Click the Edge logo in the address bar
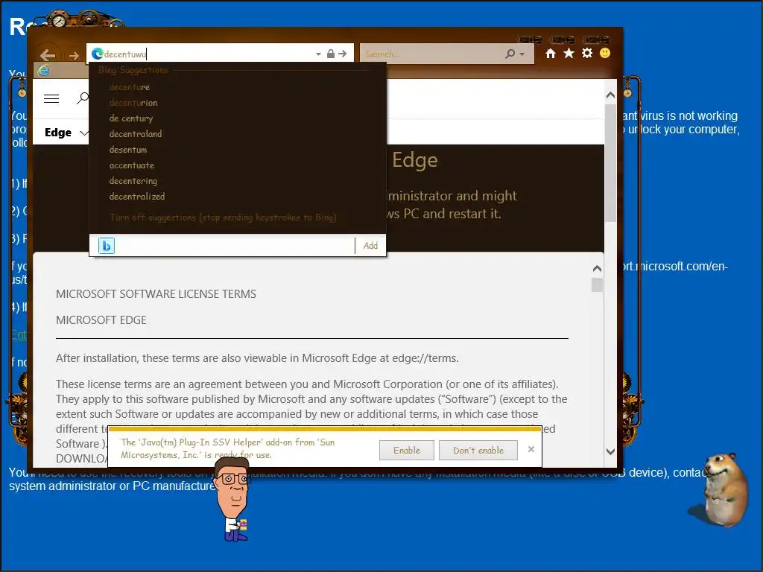The width and height of the screenshot is (763, 572). [98, 54]
